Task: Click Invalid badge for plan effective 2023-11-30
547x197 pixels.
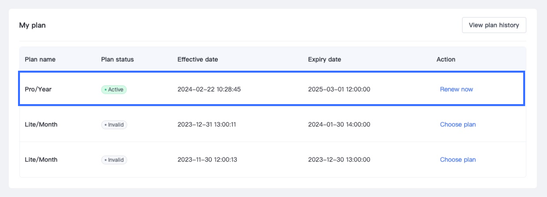Action: point(114,160)
